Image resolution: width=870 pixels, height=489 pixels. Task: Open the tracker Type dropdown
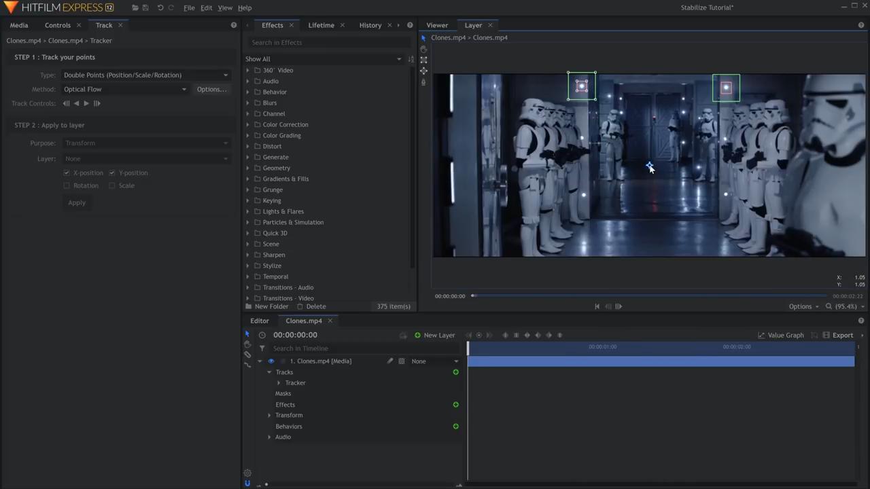[x=145, y=75]
